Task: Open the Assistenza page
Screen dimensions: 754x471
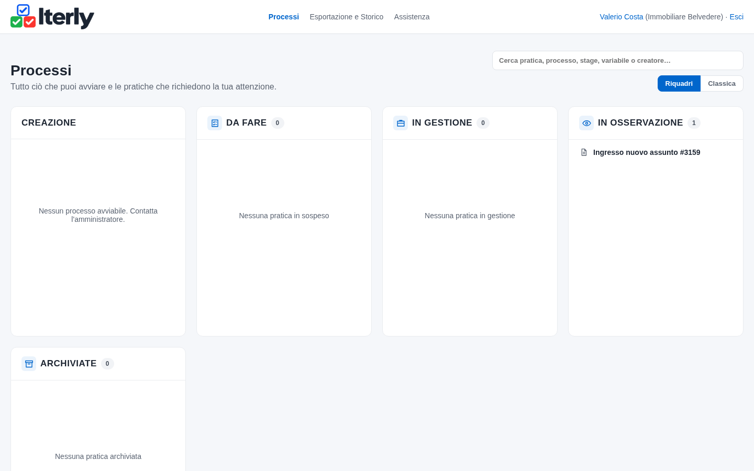Action: (412, 17)
